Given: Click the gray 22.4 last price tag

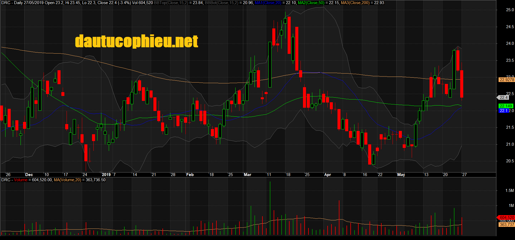Looking at the screenshot, I should 503,98.
